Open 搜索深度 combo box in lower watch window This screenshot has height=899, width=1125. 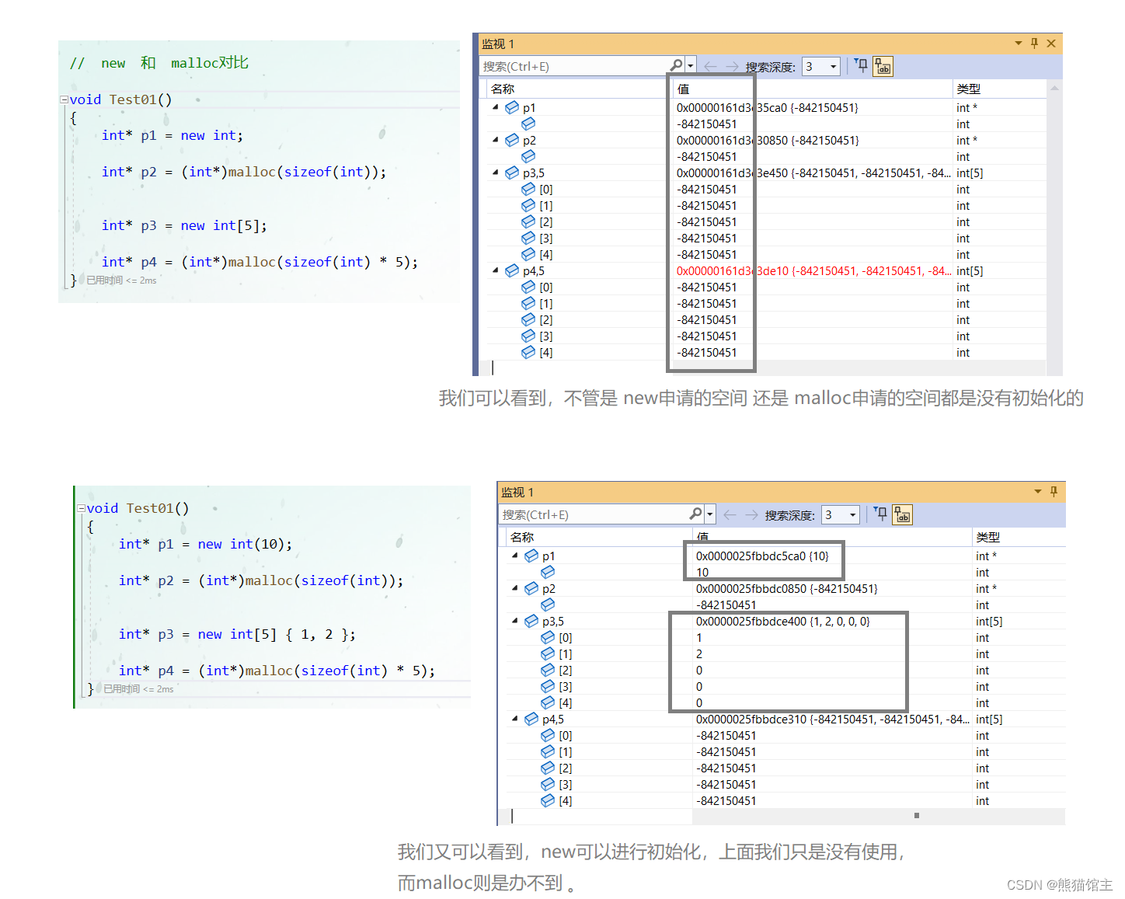tap(841, 515)
